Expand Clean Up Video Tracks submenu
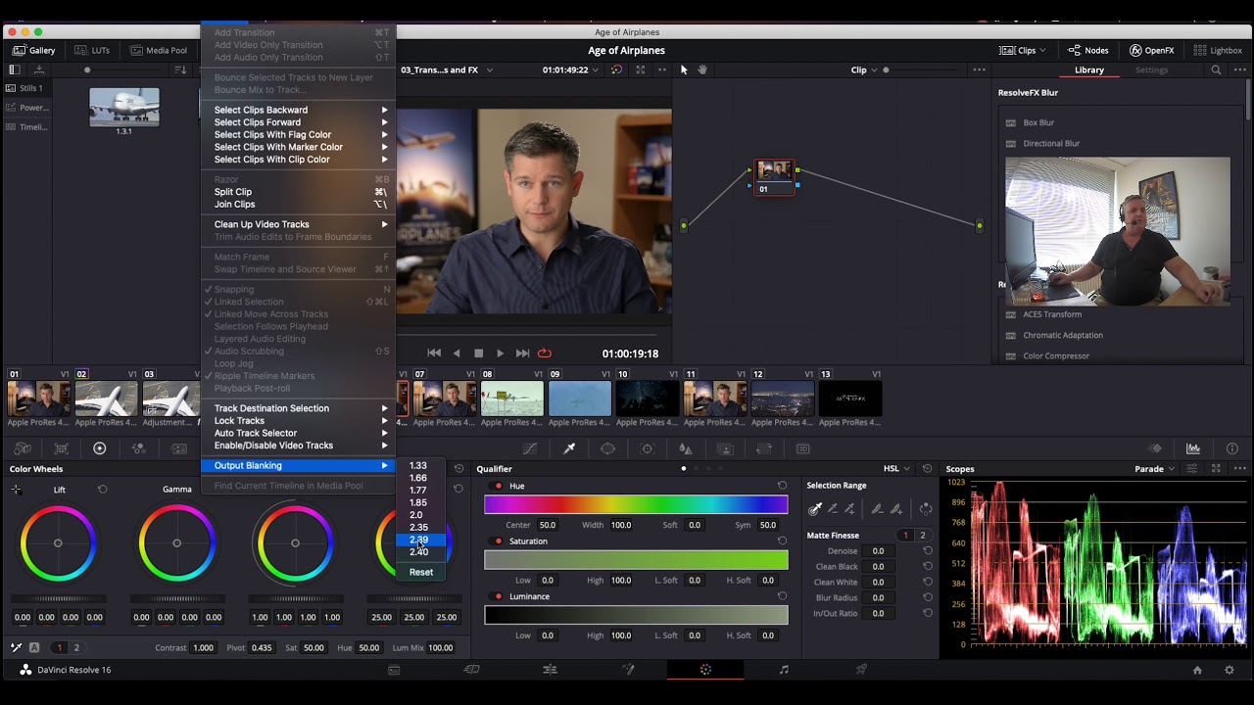This screenshot has width=1254, height=705. tap(300, 224)
